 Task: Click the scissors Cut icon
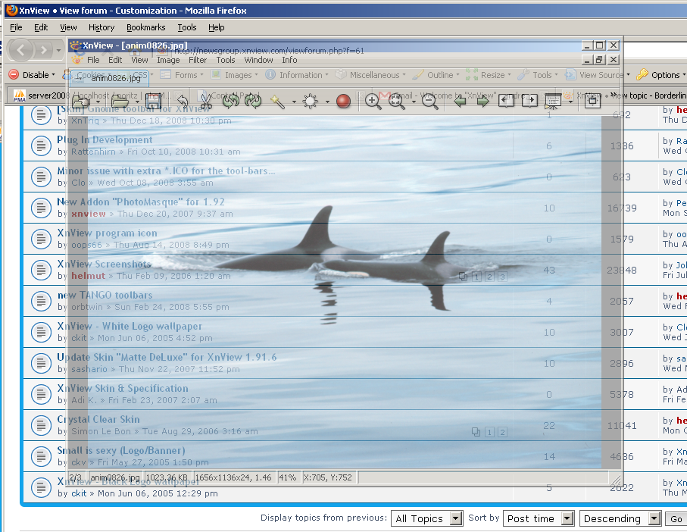click(205, 101)
